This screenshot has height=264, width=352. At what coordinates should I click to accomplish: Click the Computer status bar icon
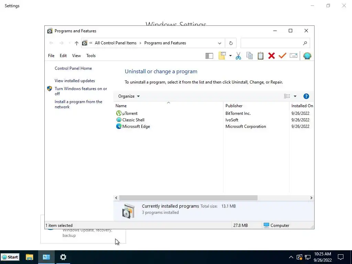(266, 225)
